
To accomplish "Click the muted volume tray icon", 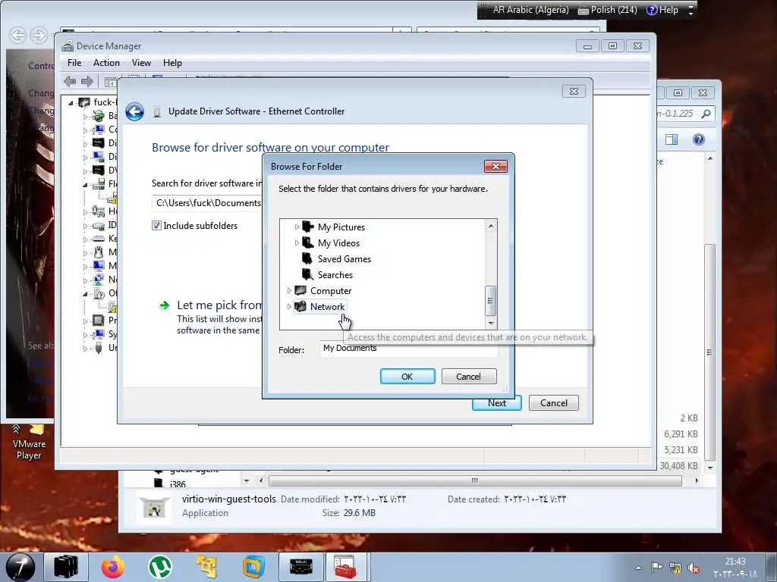I will [x=694, y=568].
